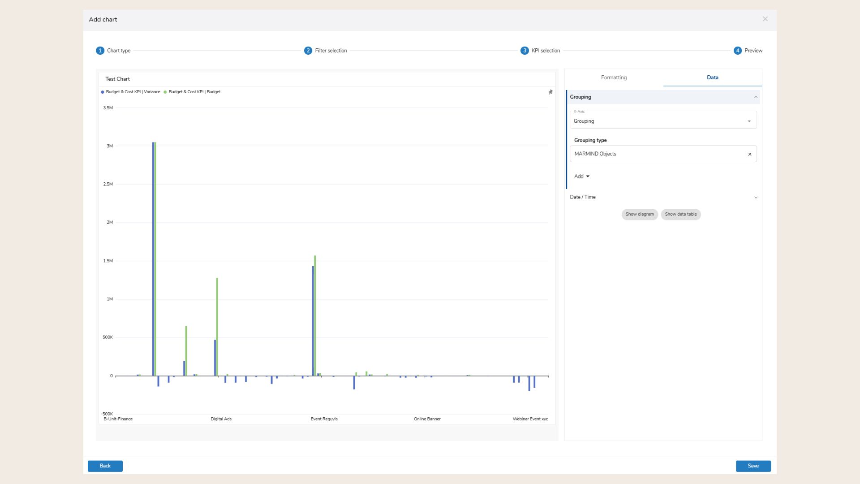The width and height of the screenshot is (860, 484).
Task: Expand the Date / Time section
Action: pos(755,197)
